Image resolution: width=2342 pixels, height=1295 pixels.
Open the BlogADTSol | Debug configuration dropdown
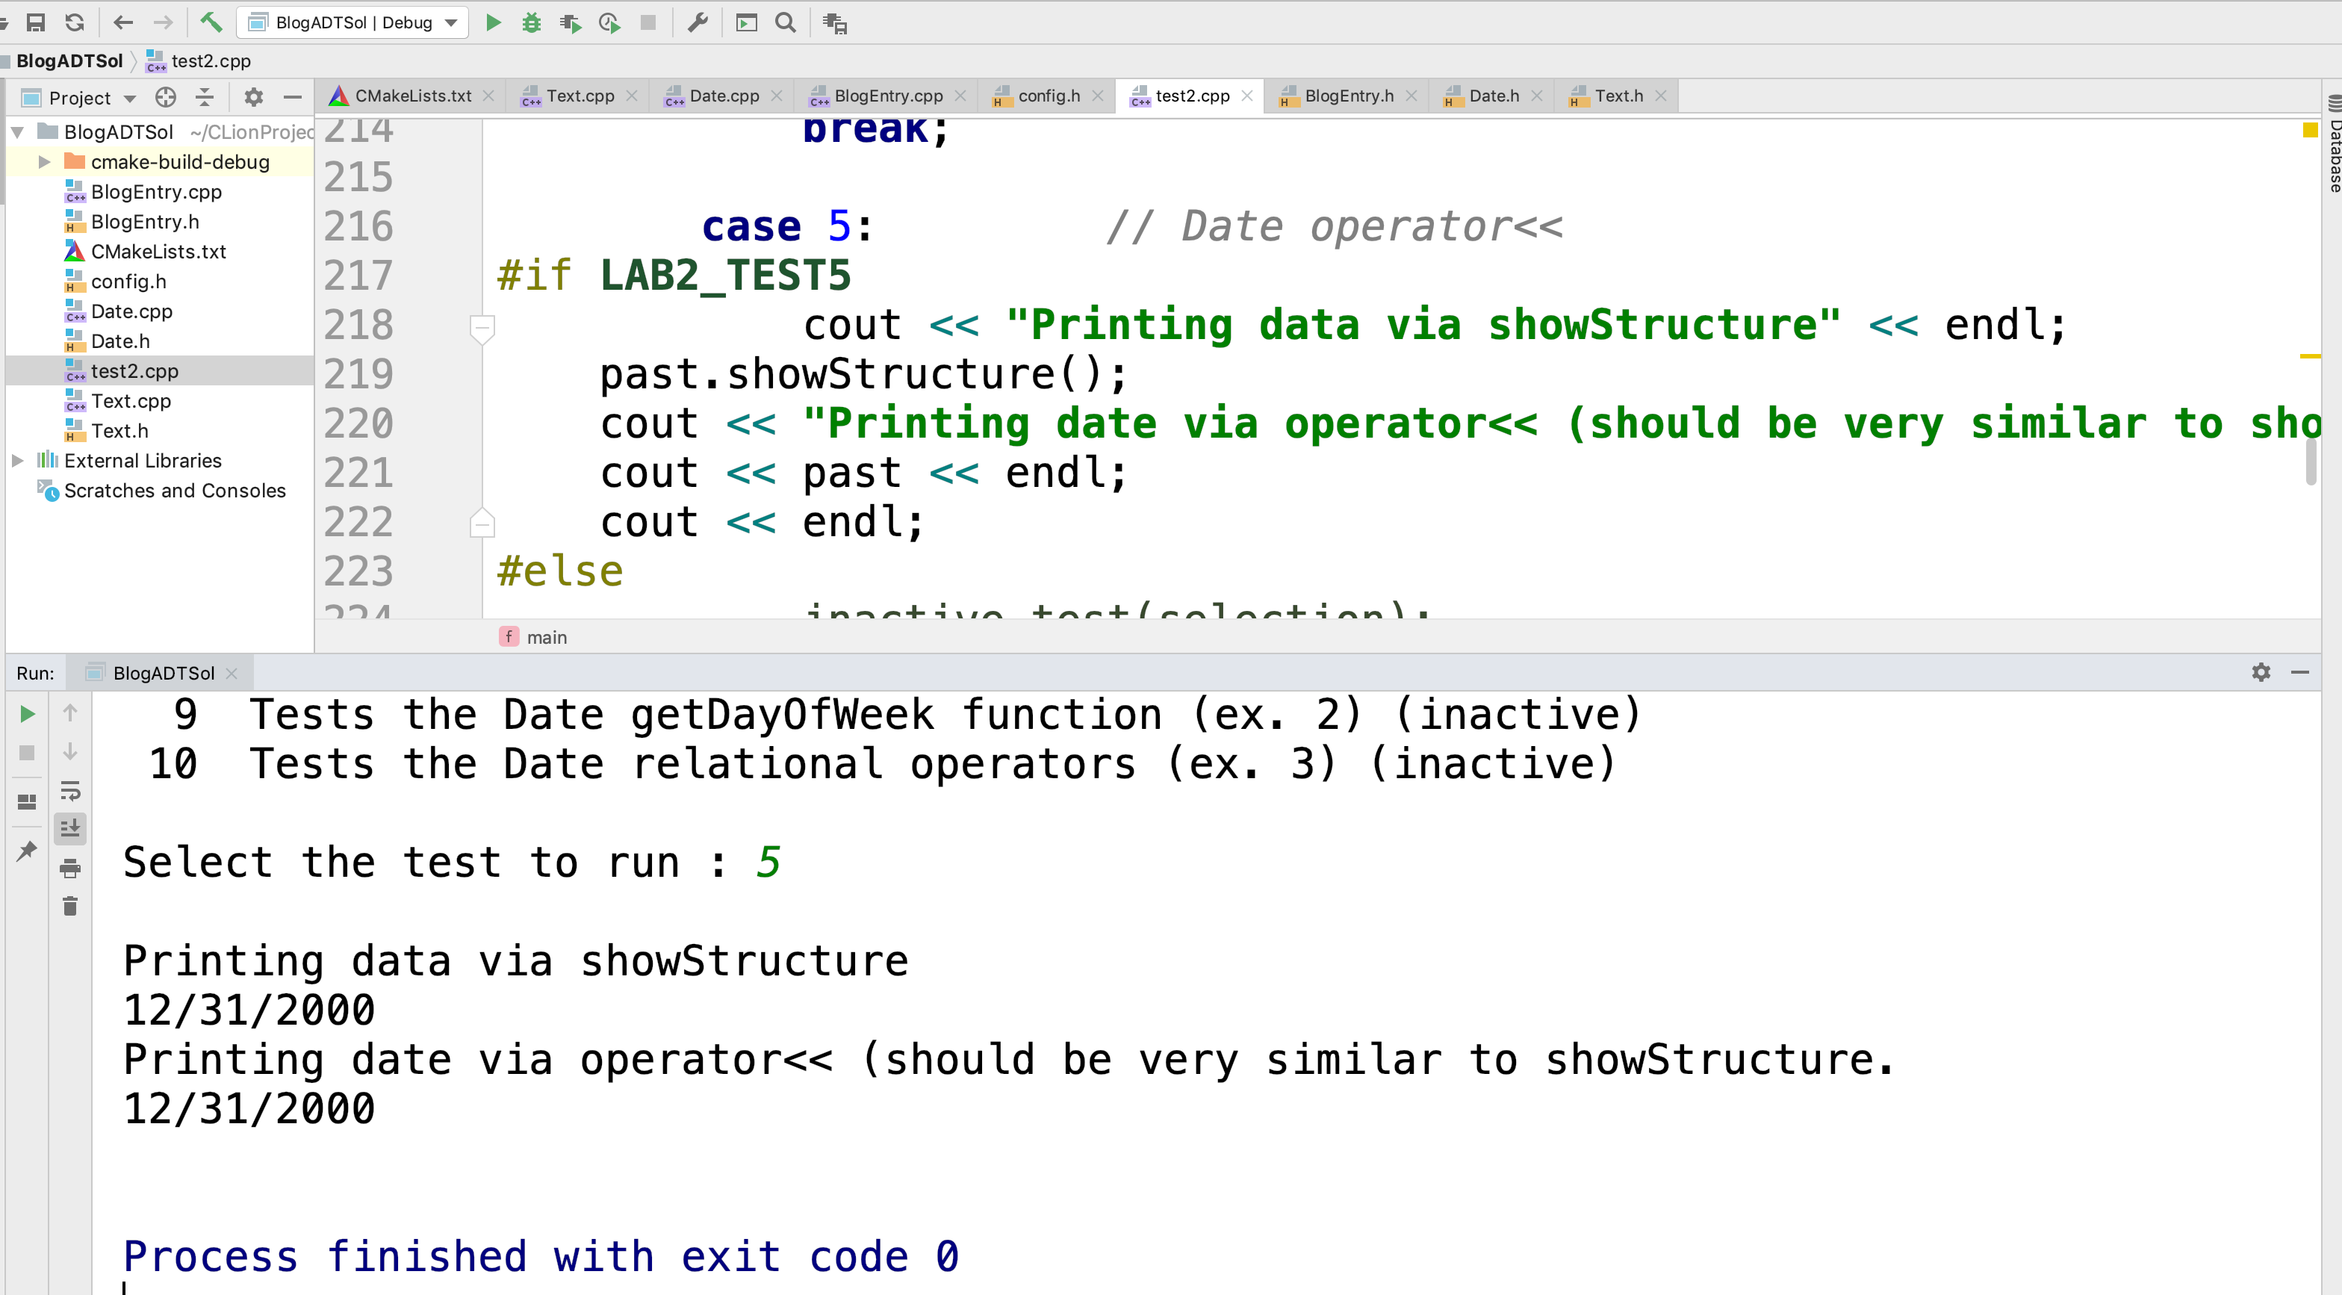click(x=352, y=22)
